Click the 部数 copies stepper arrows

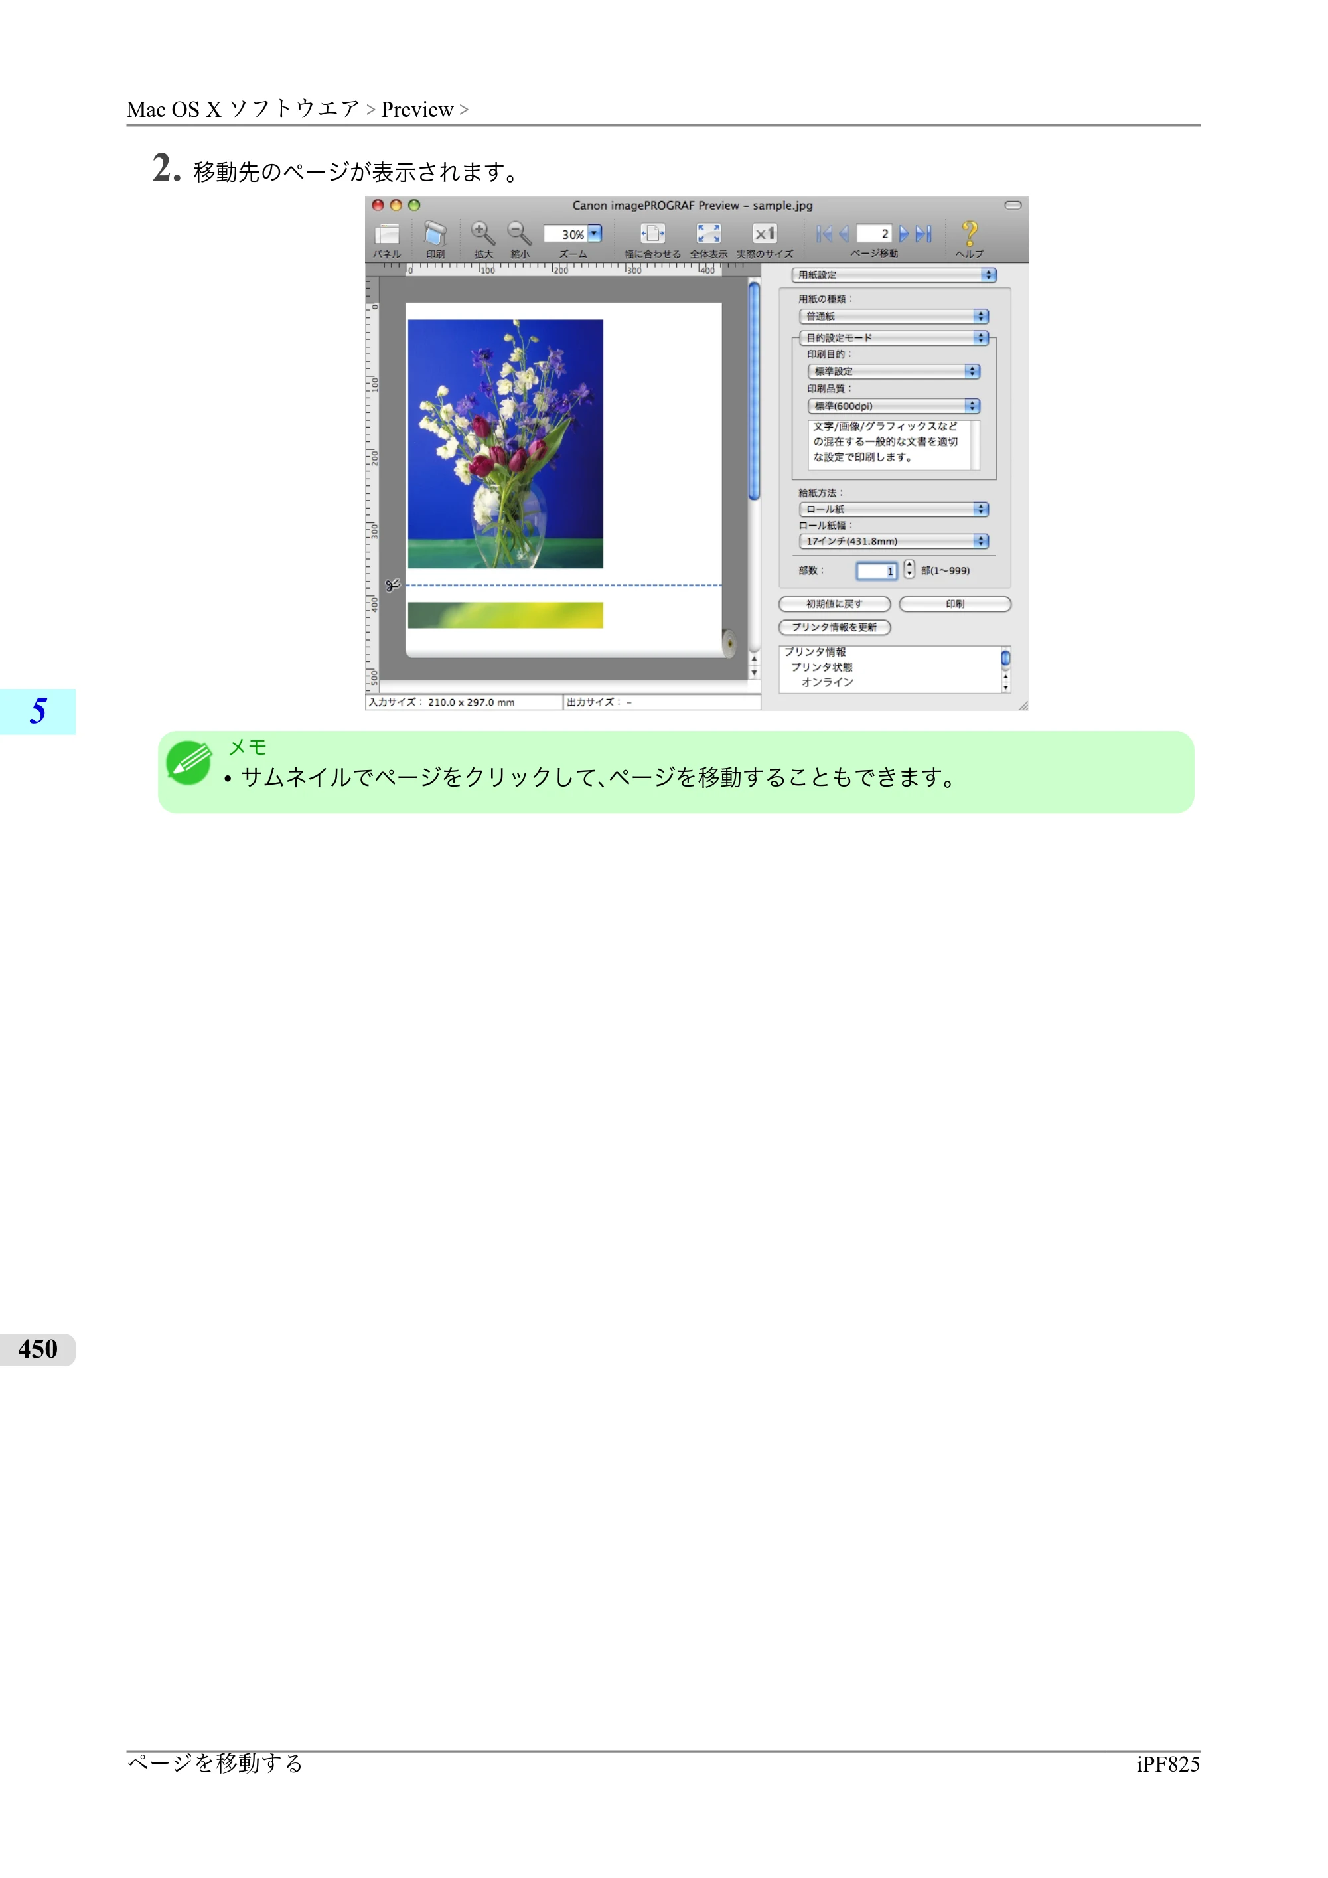coord(909,571)
